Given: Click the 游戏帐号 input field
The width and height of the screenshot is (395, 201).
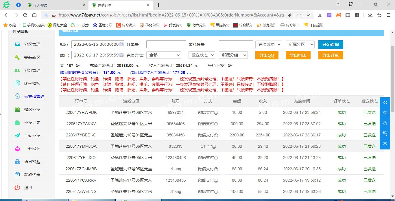Looking at the screenshot, I should (x=236, y=44).
